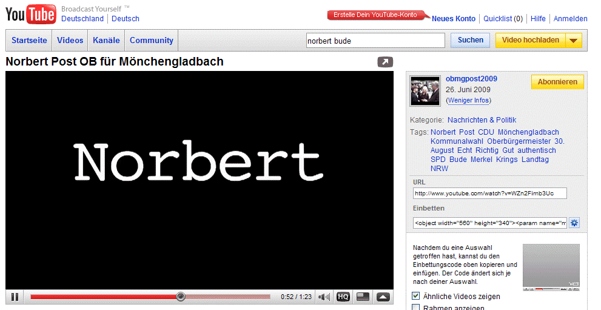Switch the player size with widescreen icon

point(363,297)
